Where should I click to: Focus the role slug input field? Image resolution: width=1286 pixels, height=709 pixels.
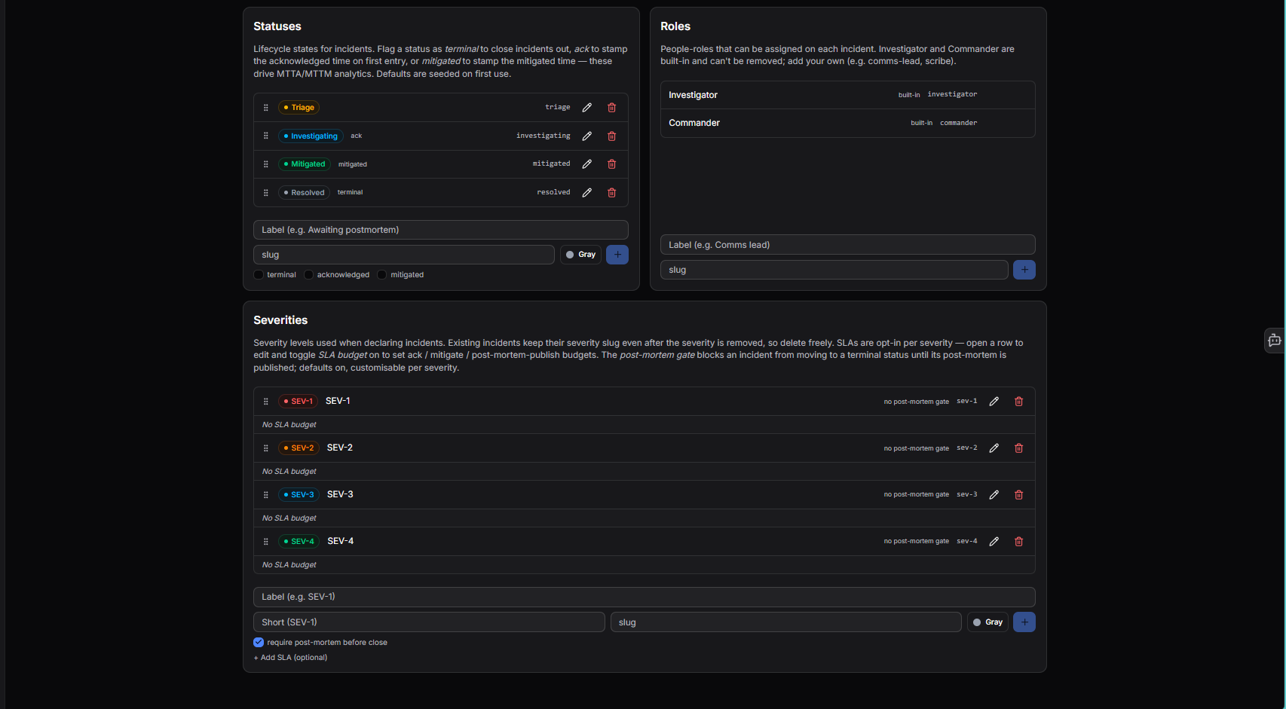[x=834, y=270]
